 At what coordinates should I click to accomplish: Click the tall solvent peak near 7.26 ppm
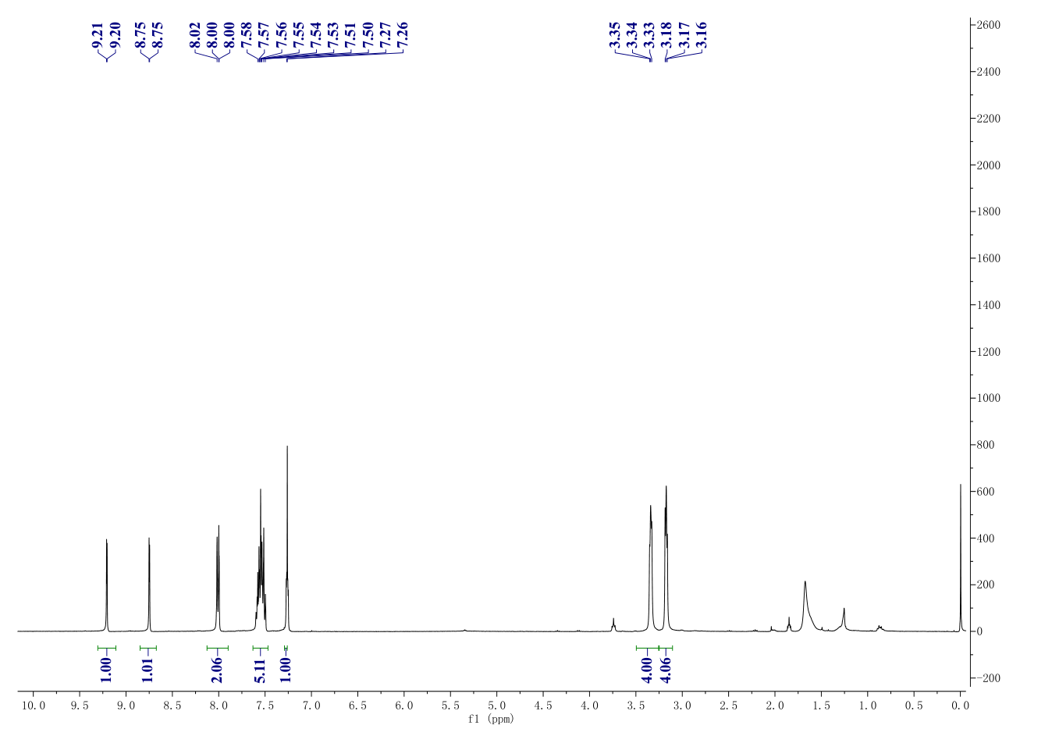point(287,539)
